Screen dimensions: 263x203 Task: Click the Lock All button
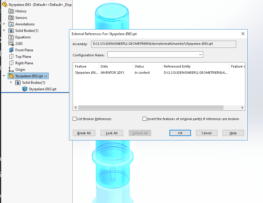click(x=112, y=133)
